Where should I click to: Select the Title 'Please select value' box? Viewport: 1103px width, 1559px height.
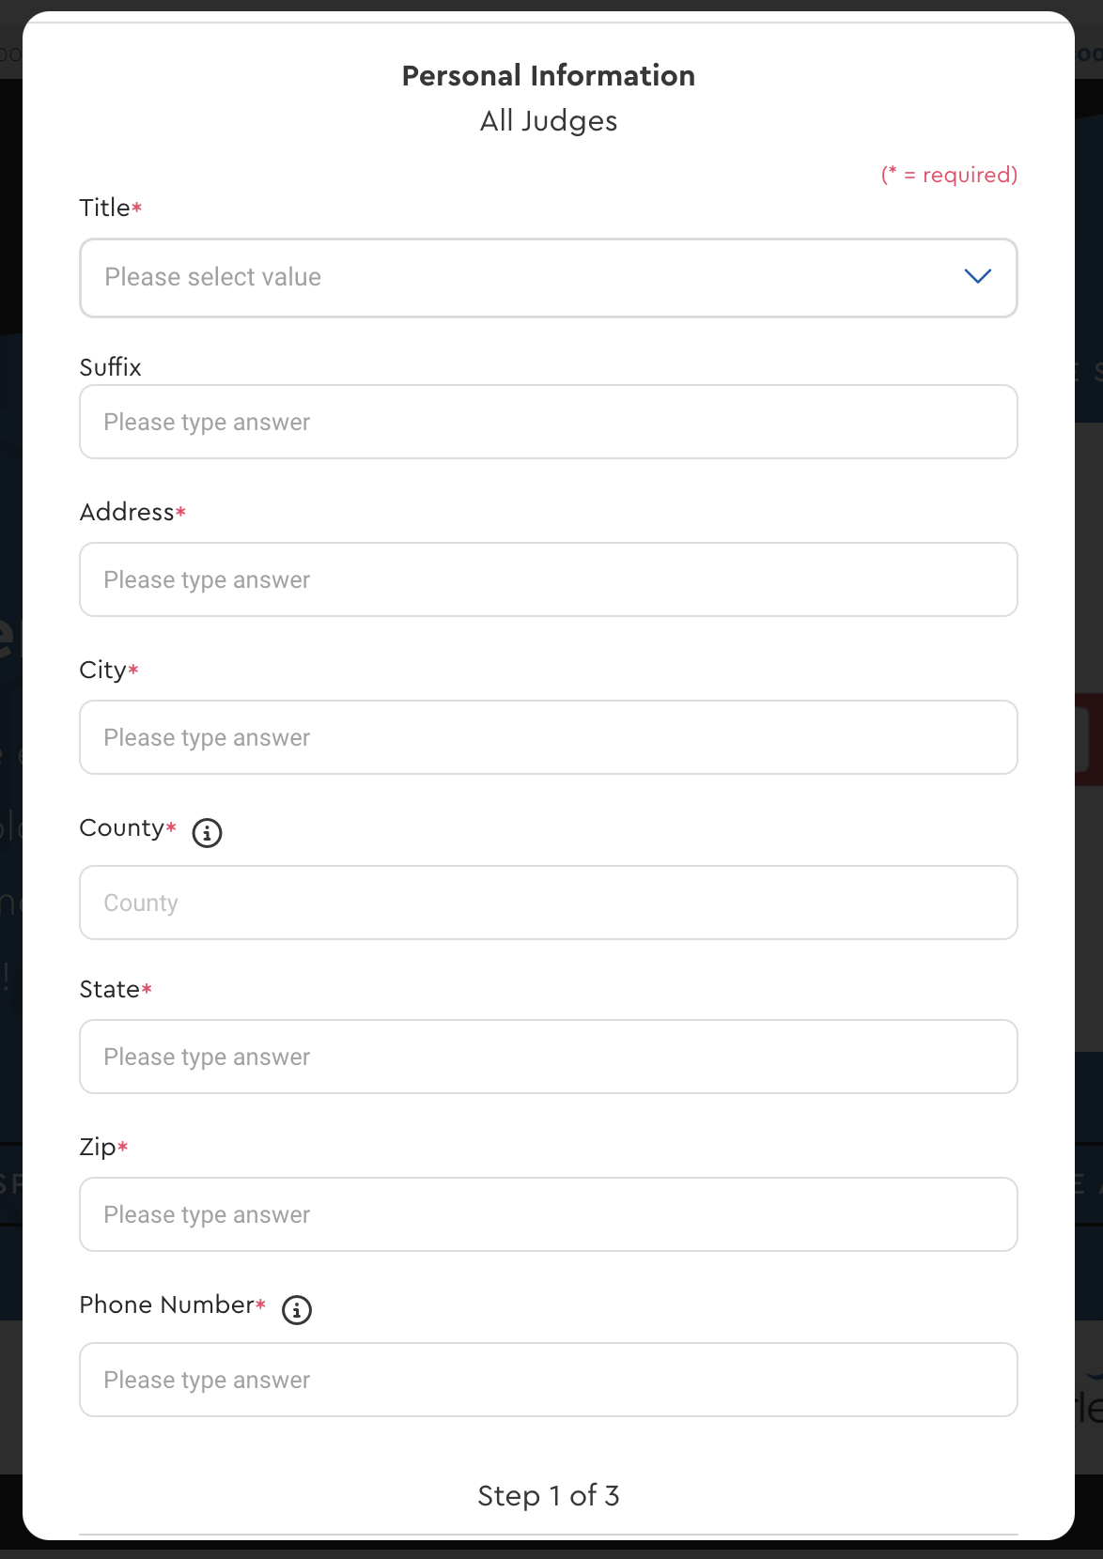coord(549,278)
